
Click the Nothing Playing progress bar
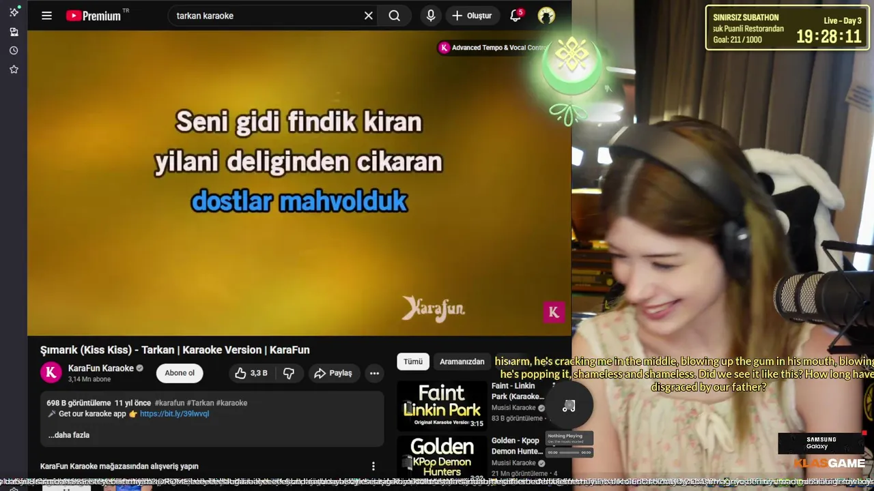tap(569, 452)
